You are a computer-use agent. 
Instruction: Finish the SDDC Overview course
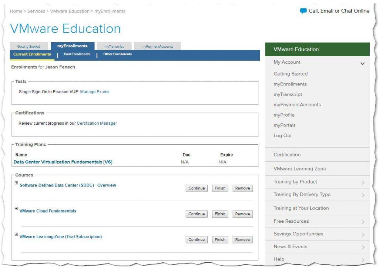(220, 188)
